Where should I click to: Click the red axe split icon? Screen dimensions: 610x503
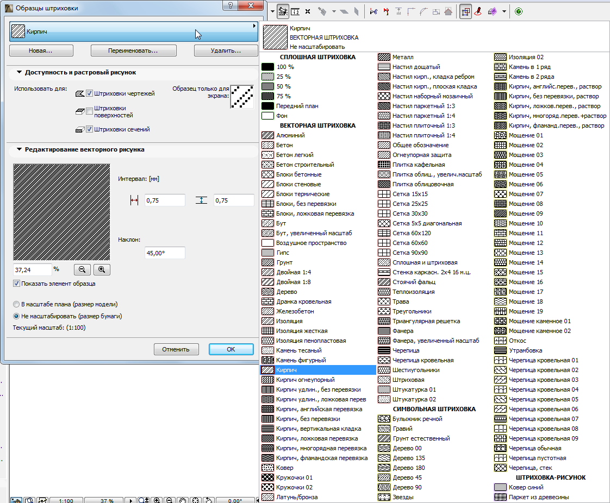[386, 11]
